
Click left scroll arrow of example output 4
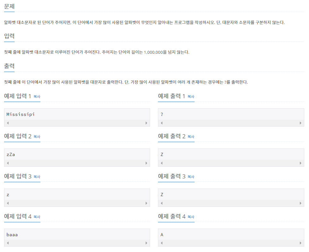(162, 243)
